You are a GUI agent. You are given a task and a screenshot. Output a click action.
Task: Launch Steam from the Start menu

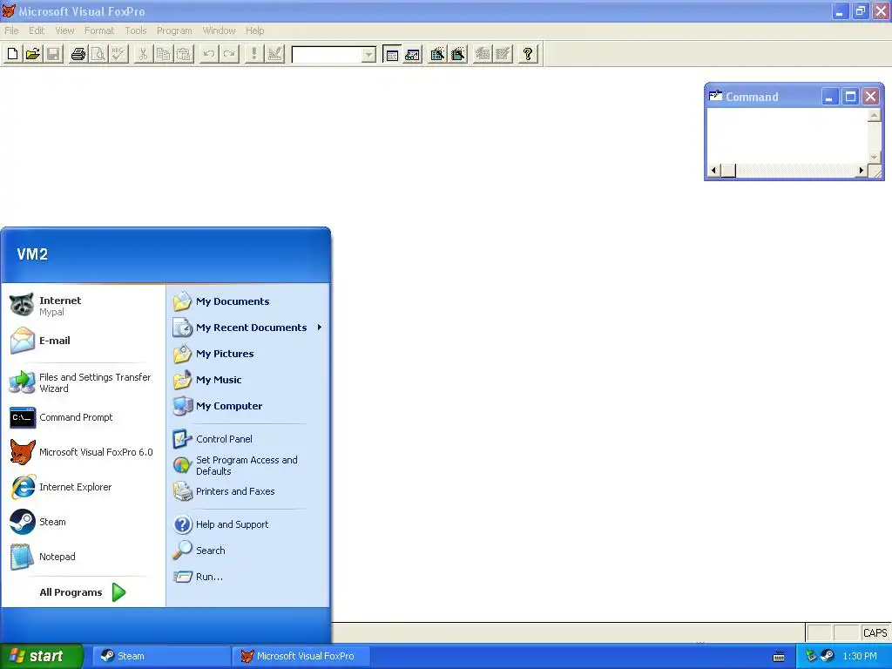coord(83,522)
